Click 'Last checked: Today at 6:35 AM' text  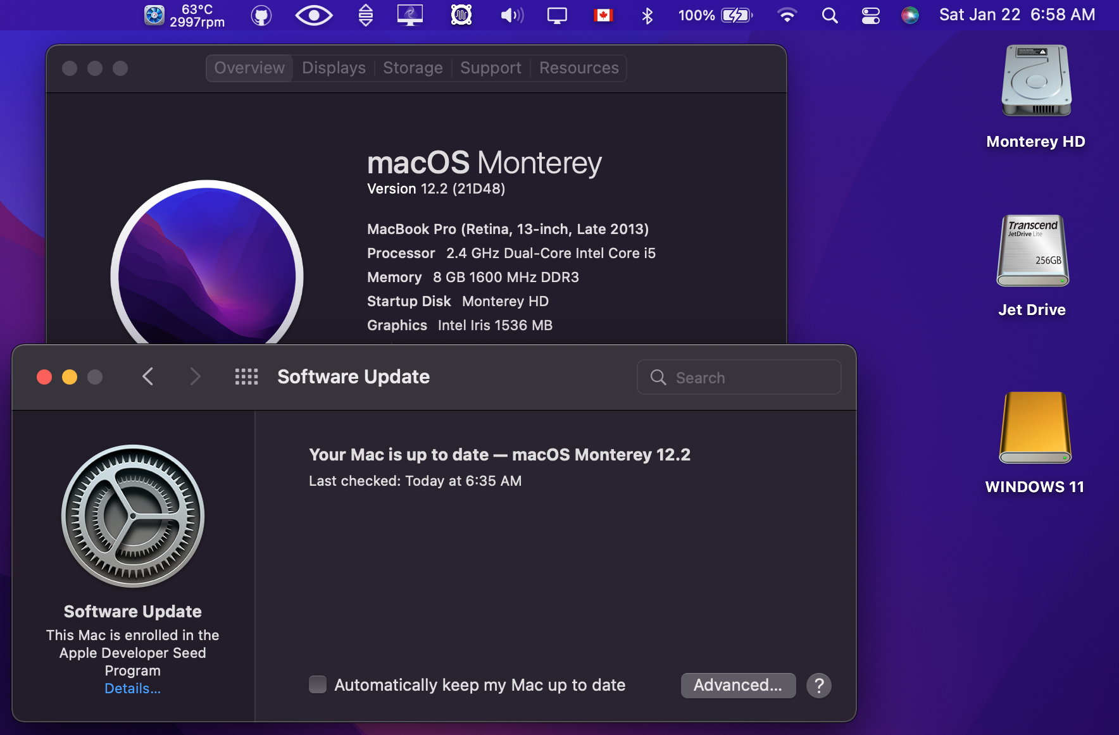point(415,481)
